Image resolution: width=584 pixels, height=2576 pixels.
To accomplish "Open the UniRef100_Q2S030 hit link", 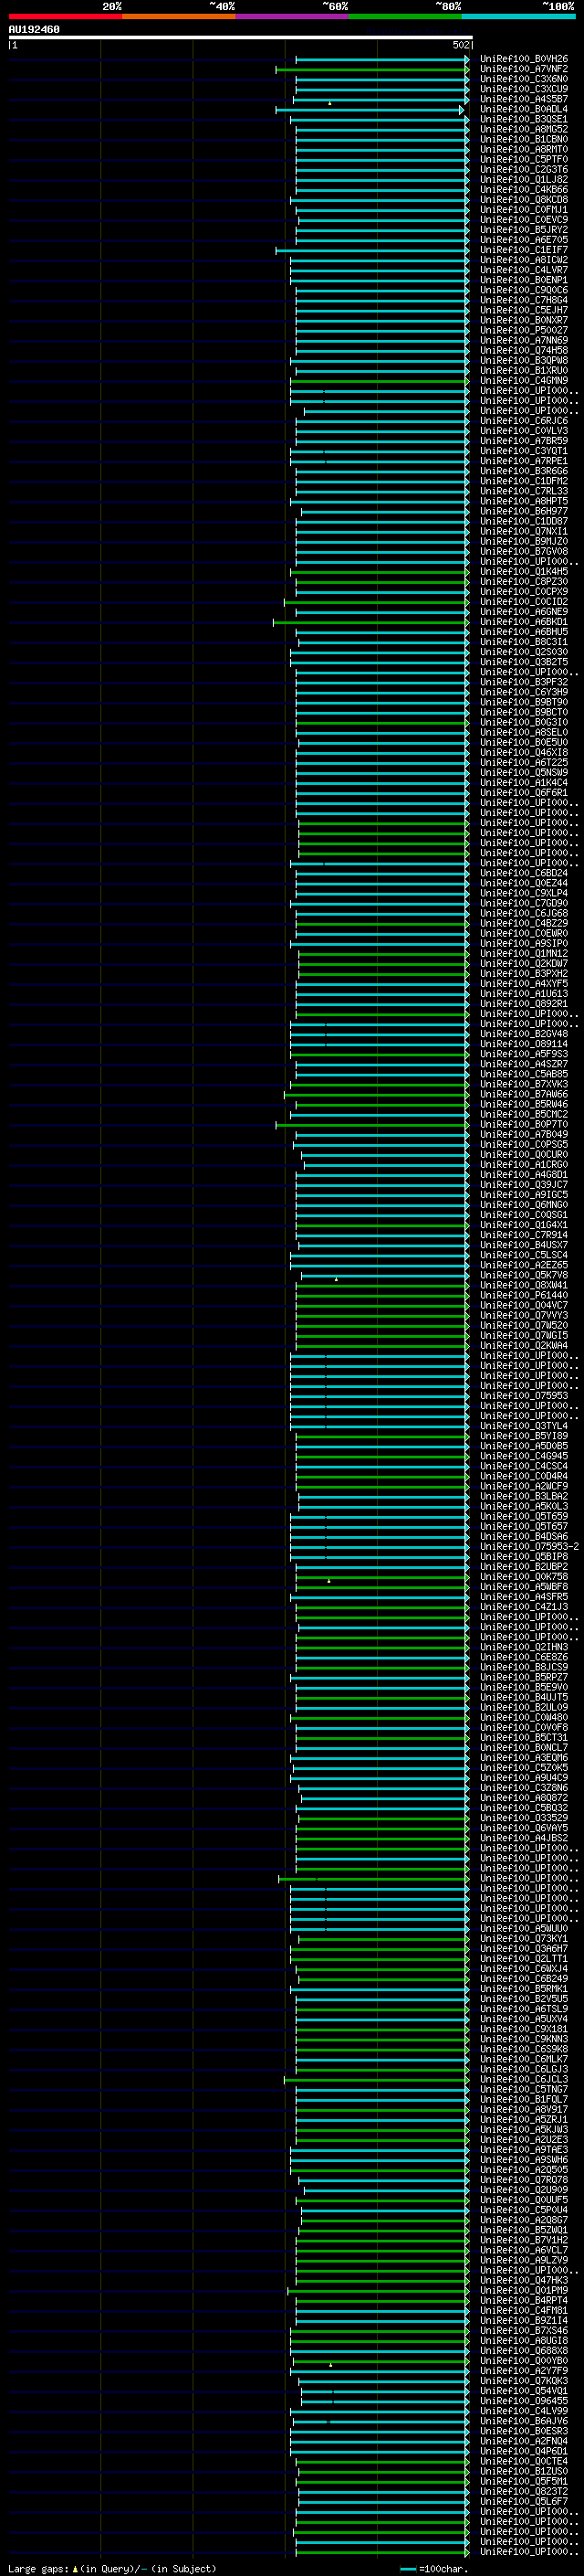I will point(524,652).
